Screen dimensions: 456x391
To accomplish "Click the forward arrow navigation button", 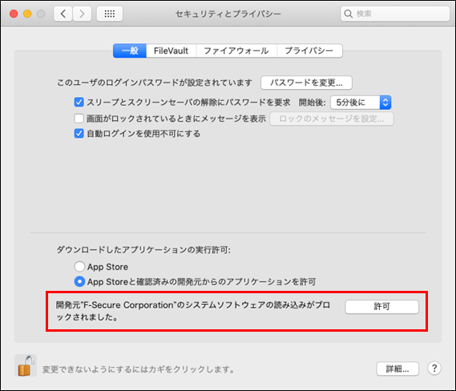I will click(82, 14).
